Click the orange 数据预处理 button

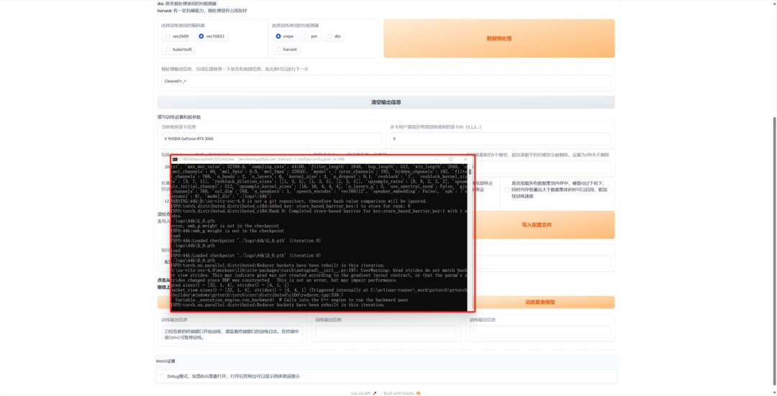pos(499,38)
